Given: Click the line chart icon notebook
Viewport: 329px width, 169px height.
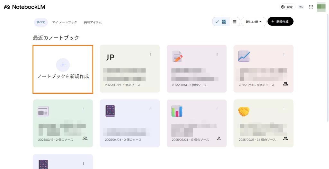Looking at the screenshot, I should (263, 69).
